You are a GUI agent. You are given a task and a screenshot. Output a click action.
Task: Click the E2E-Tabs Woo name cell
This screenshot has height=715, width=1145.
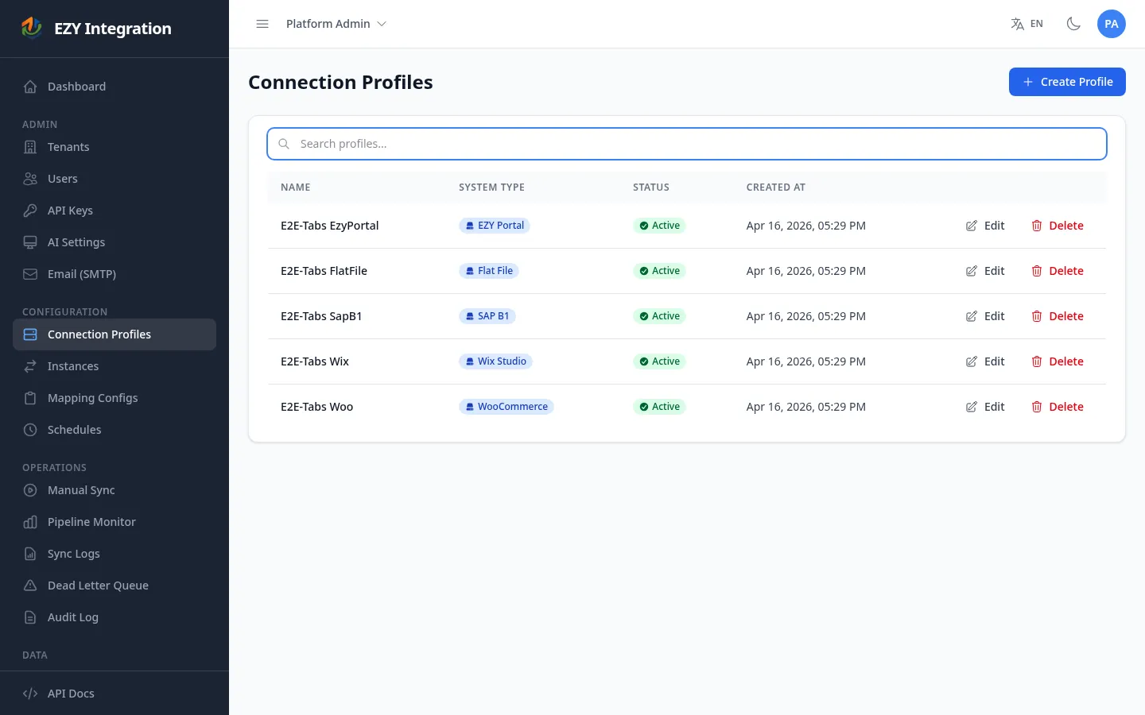click(317, 407)
